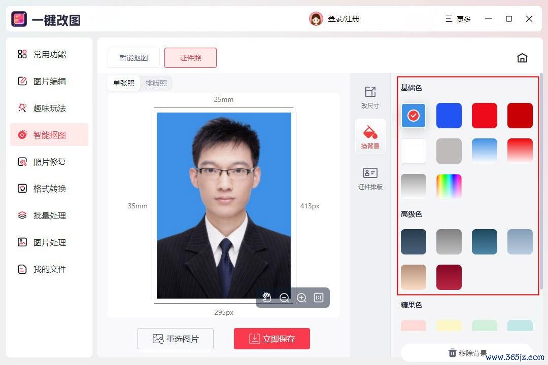Switch to the 智能抠图 top tab
548x365 pixels.
coord(133,58)
